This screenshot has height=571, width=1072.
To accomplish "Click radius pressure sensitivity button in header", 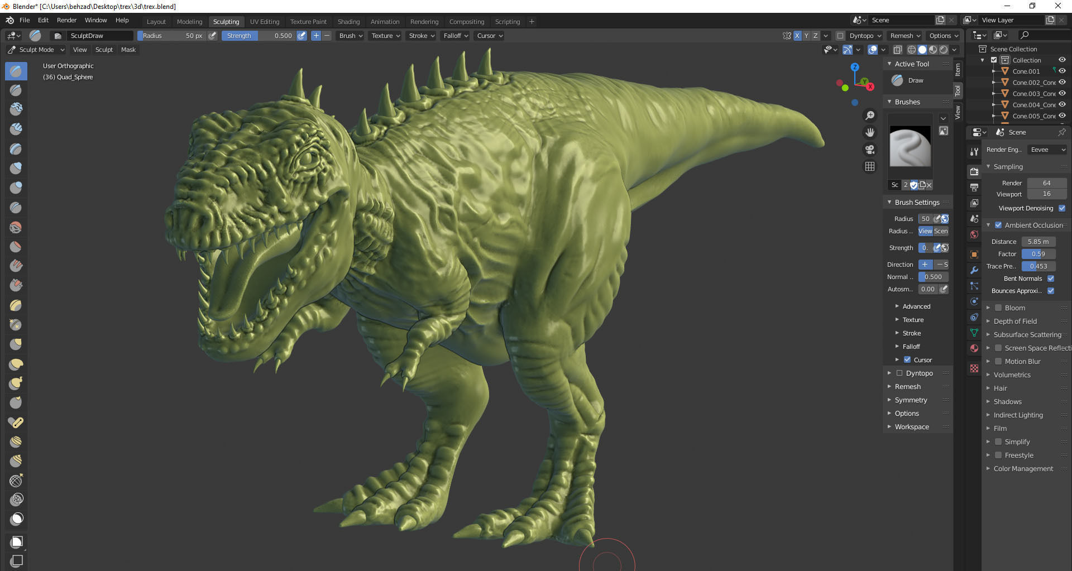I will 212,36.
